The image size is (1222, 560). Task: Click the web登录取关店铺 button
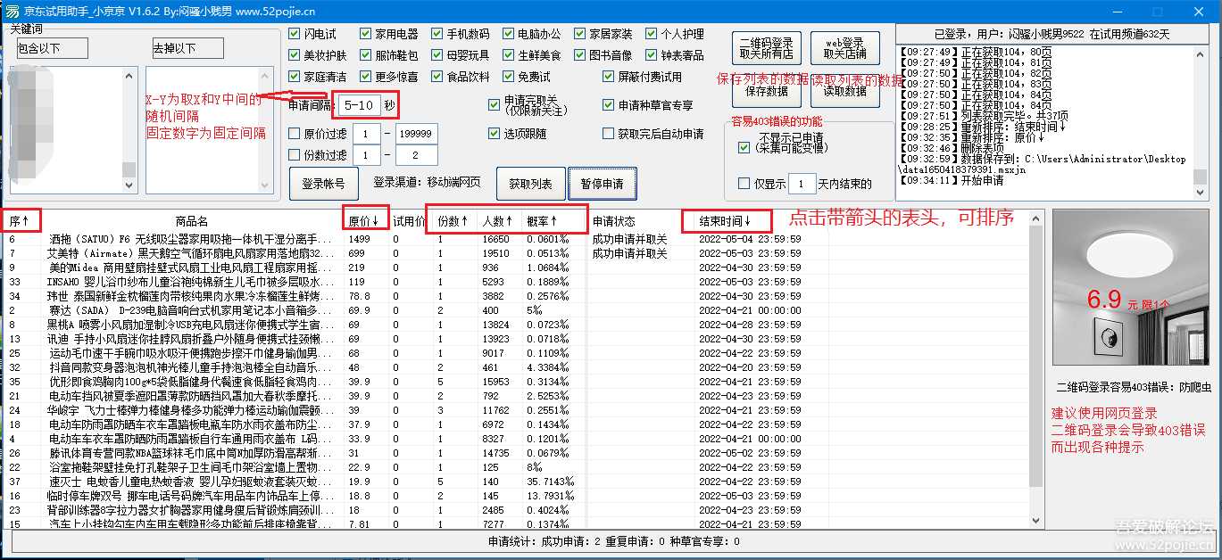coord(844,47)
